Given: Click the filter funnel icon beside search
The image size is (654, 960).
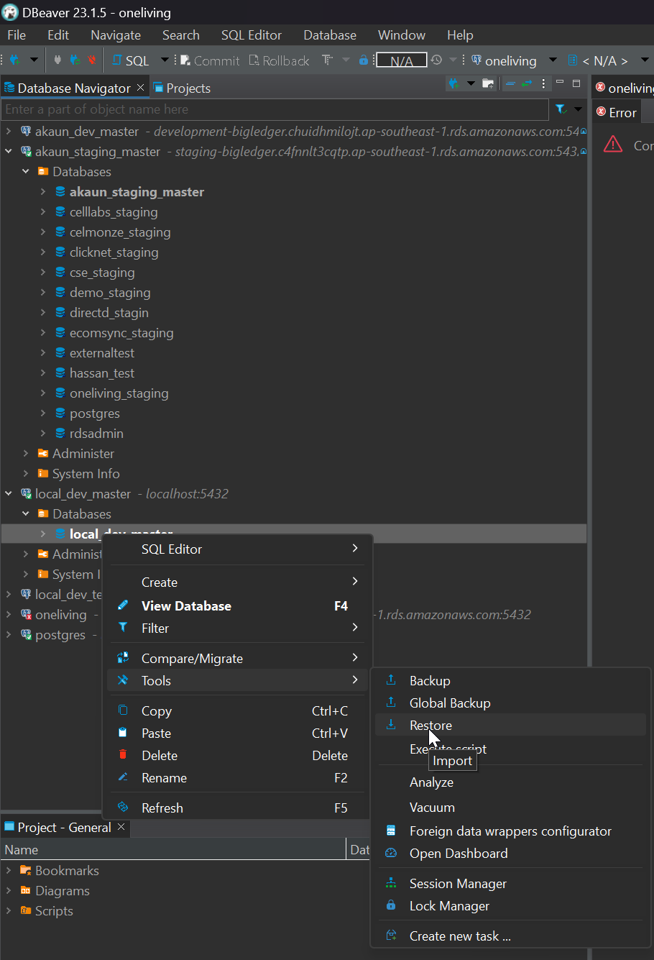Looking at the screenshot, I should coord(561,109).
